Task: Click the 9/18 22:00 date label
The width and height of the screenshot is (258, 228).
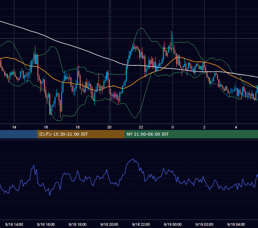Action: click(141, 224)
